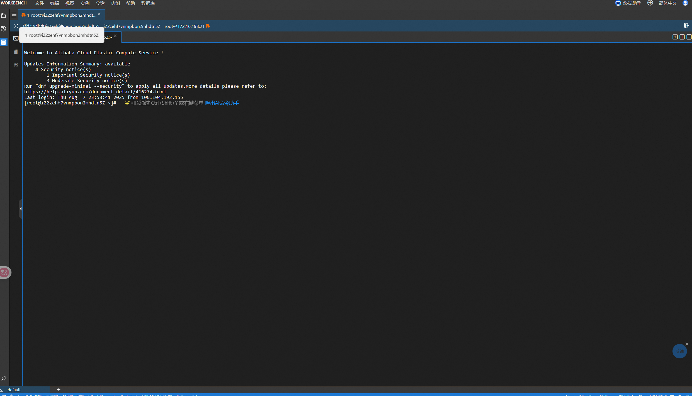Add a new tab next to default
The height and width of the screenshot is (396, 692).
59,390
